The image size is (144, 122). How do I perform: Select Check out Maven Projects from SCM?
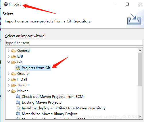[x=53, y=97]
